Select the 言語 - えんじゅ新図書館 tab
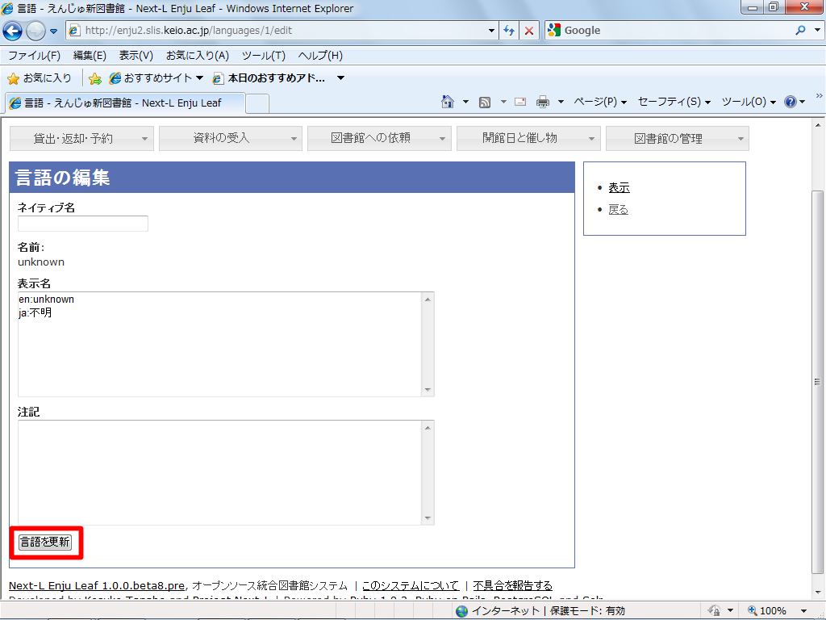Screen dimensions: 826x620 [125, 103]
